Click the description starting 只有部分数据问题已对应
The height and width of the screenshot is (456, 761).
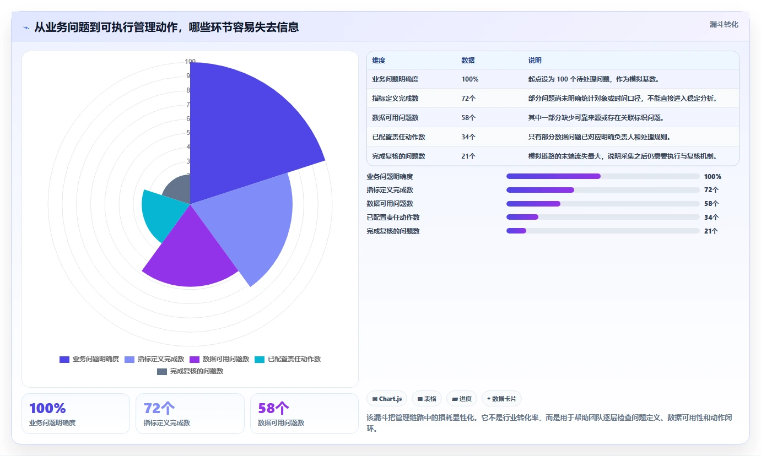click(600, 137)
